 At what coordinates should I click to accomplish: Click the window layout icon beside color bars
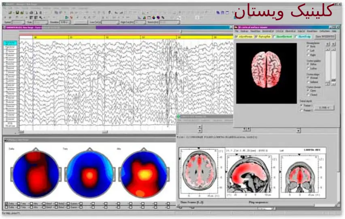tap(149, 17)
